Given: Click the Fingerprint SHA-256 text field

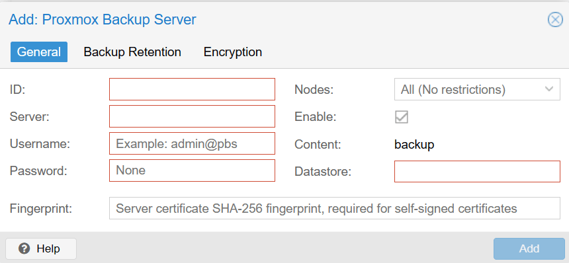Looking at the screenshot, I should (x=335, y=208).
